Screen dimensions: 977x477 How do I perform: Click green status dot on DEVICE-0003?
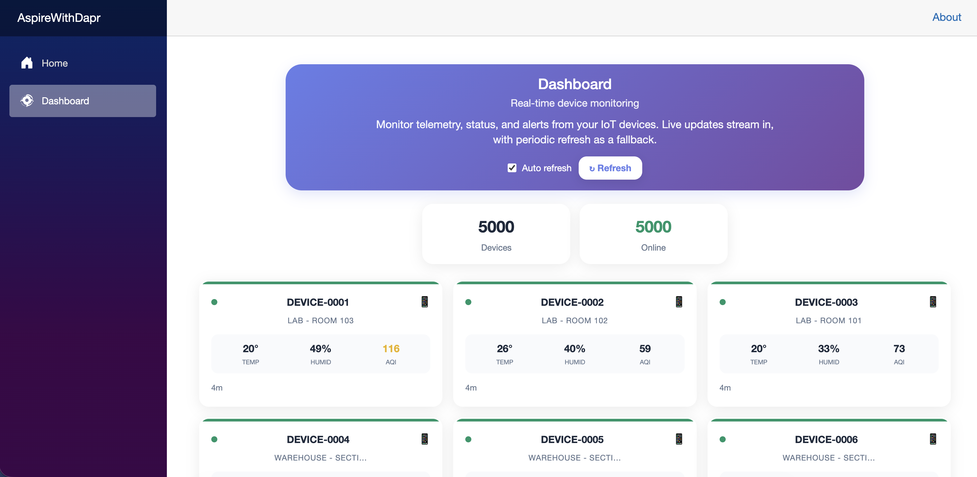point(723,302)
